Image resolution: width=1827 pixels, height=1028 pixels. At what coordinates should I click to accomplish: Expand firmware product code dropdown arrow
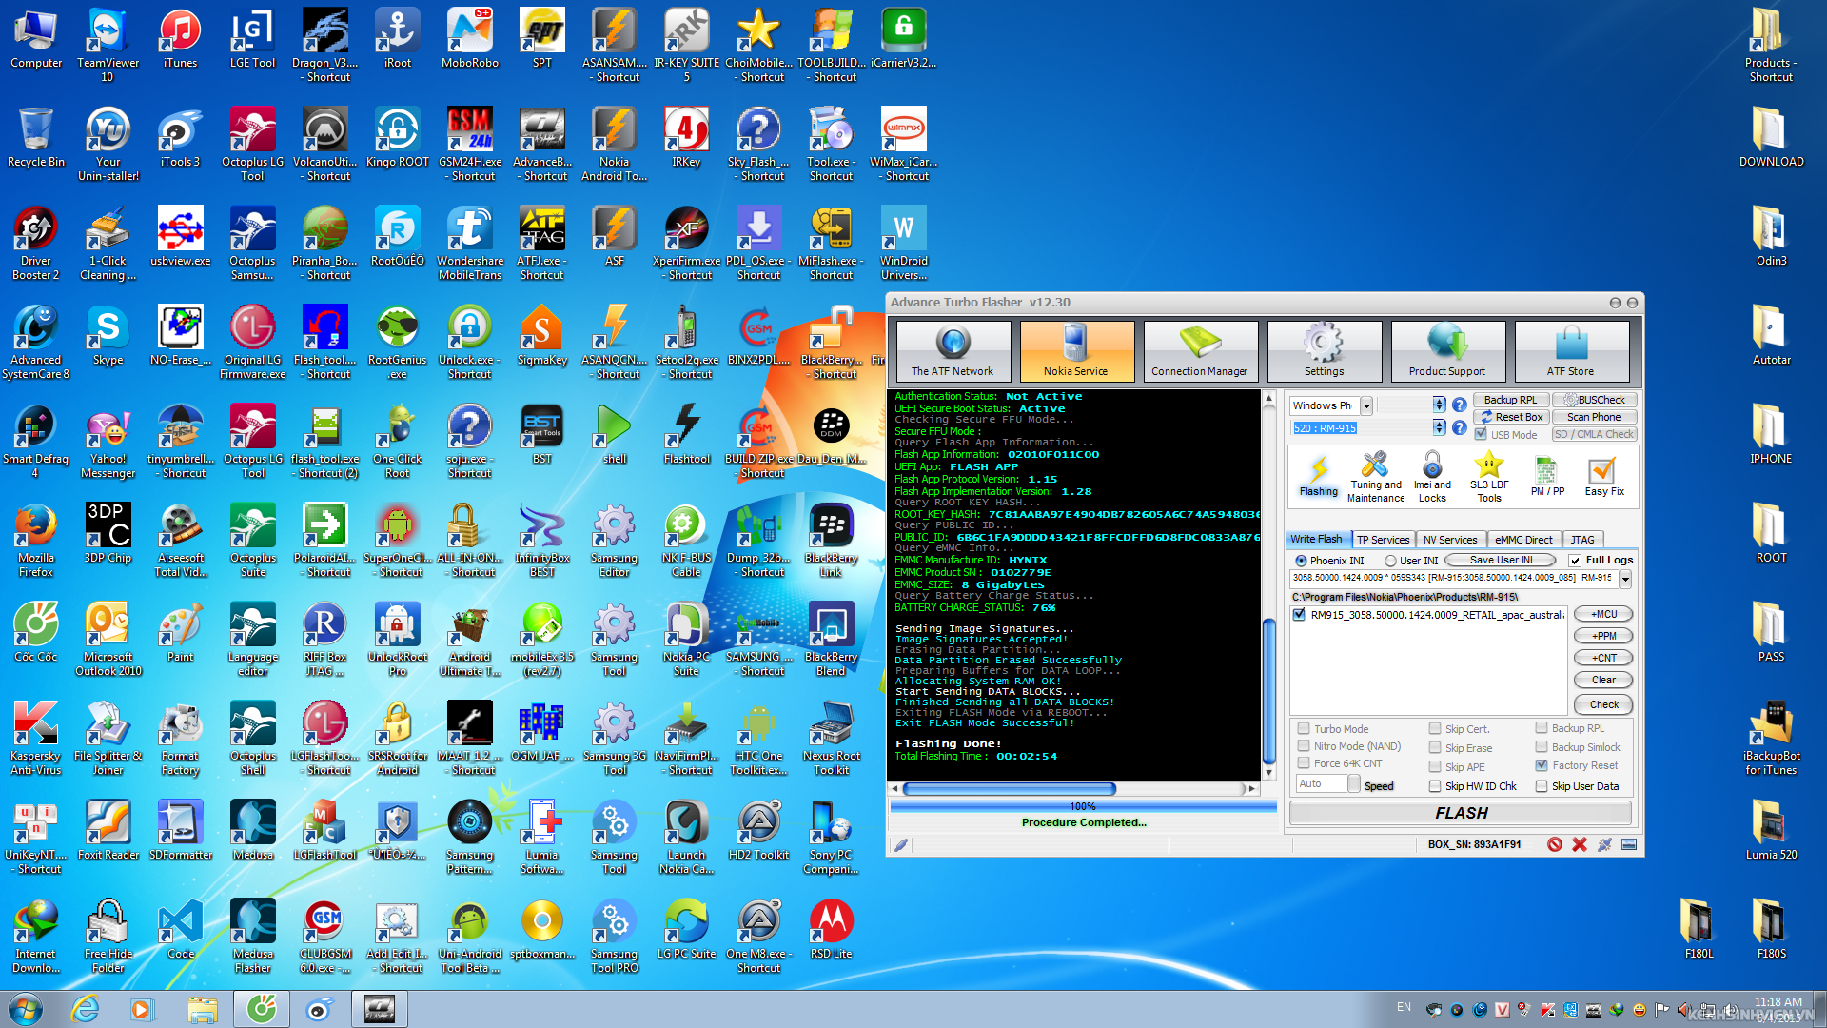[1625, 578]
